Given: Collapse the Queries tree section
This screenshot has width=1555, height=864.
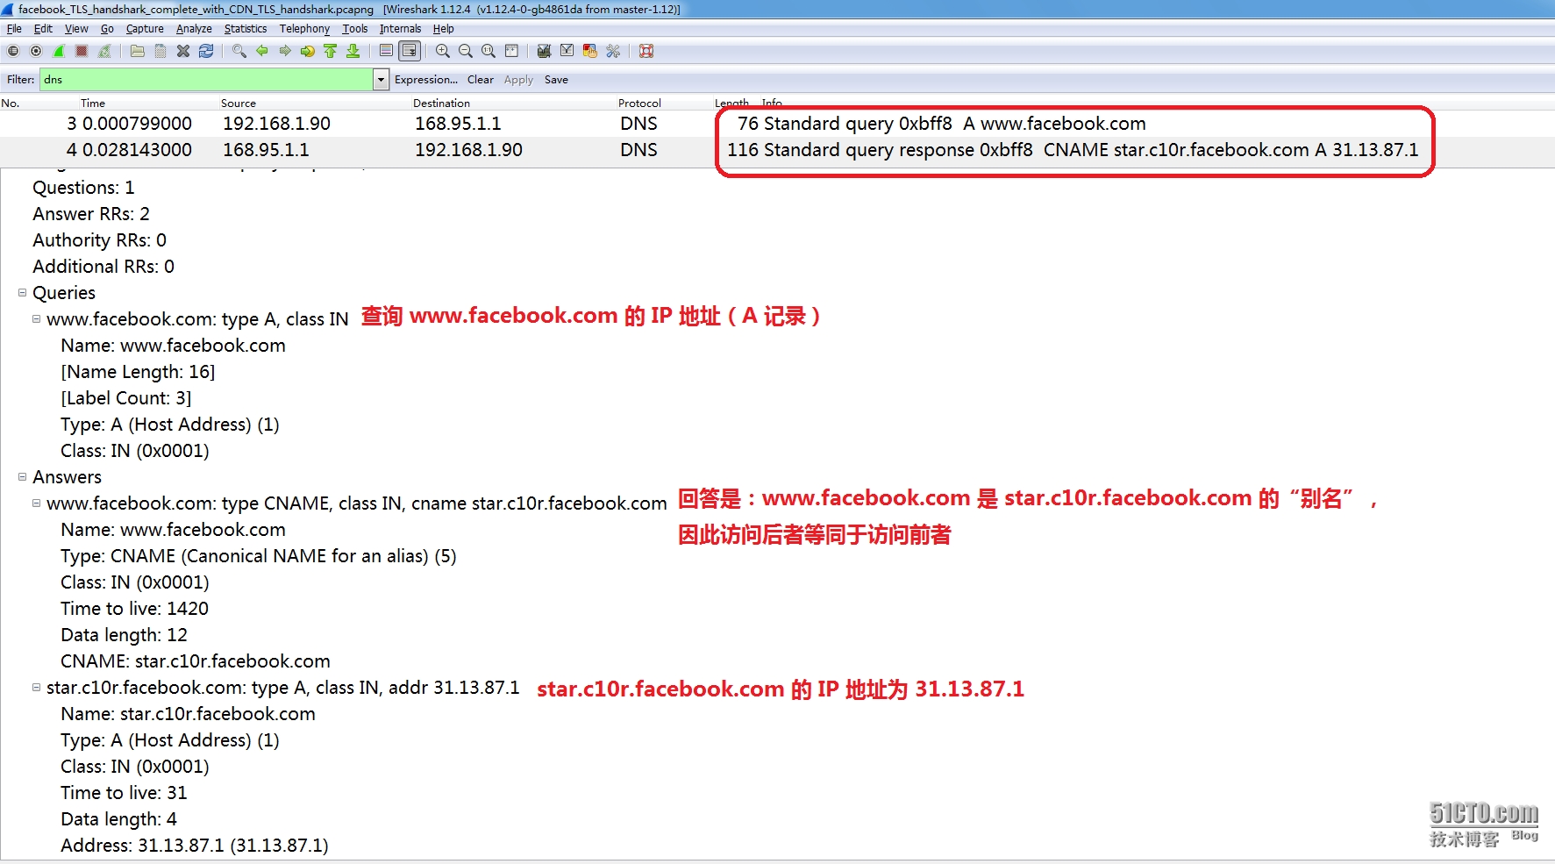Looking at the screenshot, I should (x=23, y=293).
